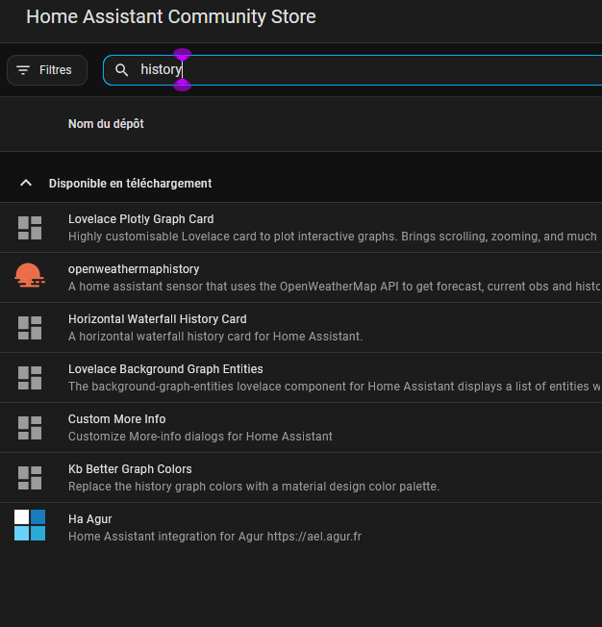Open the Custom More Info repository

(301, 428)
